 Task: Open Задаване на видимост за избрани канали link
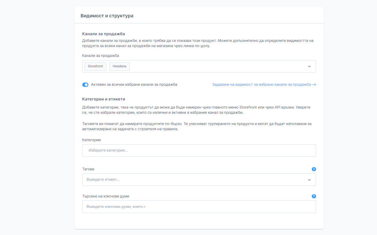coord(261,85)
